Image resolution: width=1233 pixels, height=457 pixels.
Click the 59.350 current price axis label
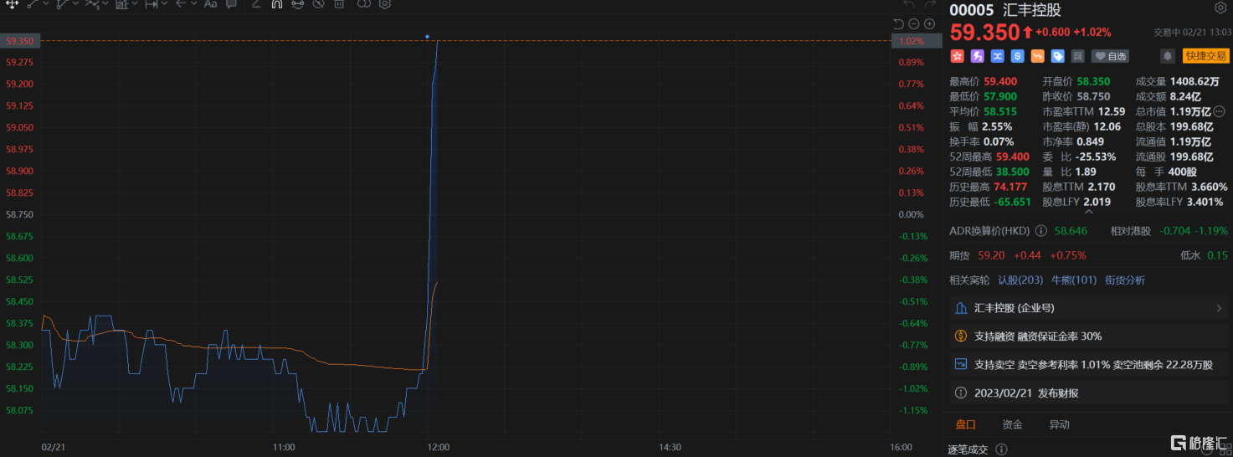[19, 40]
